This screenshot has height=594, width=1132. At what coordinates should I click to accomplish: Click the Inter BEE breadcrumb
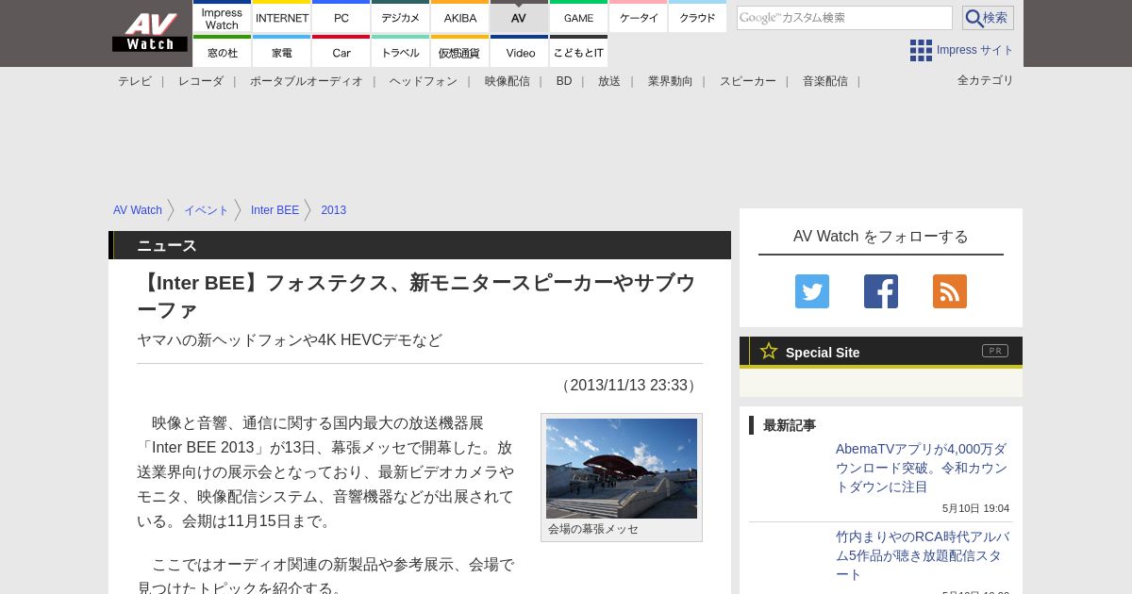pyautogui.click(x=275, y=210)
